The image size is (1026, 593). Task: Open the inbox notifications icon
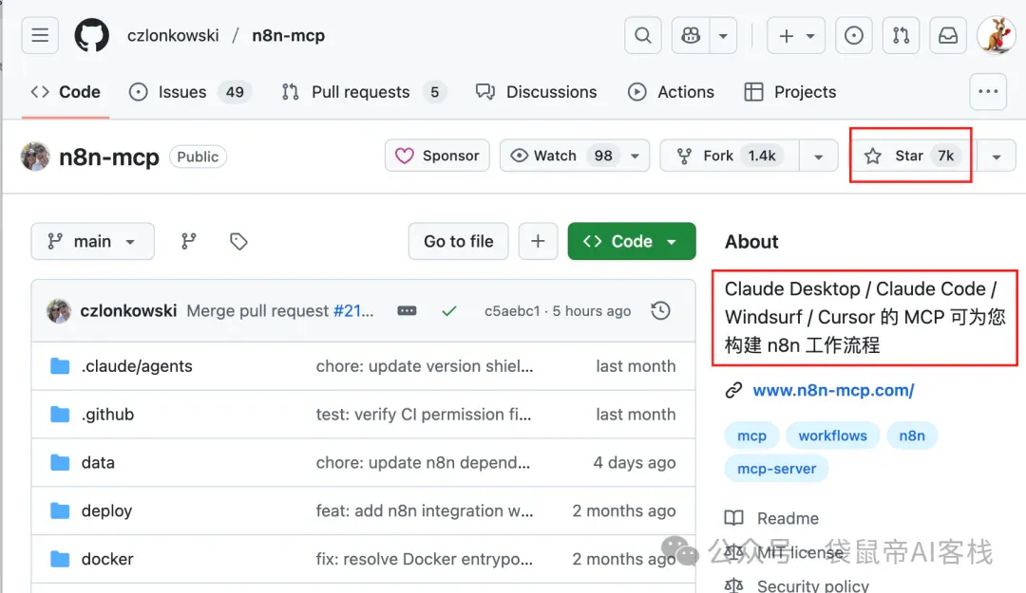(948, 35)
